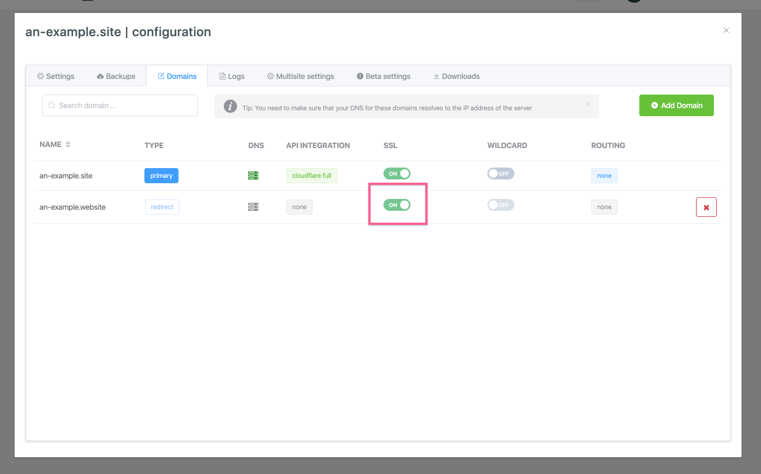Click the DNS server icon for an-example.site

(253, 176)
